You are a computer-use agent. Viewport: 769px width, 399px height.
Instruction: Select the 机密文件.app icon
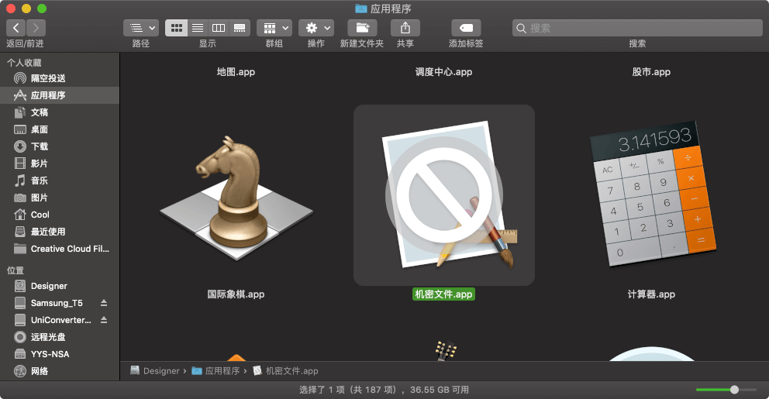tap(444, 195)
